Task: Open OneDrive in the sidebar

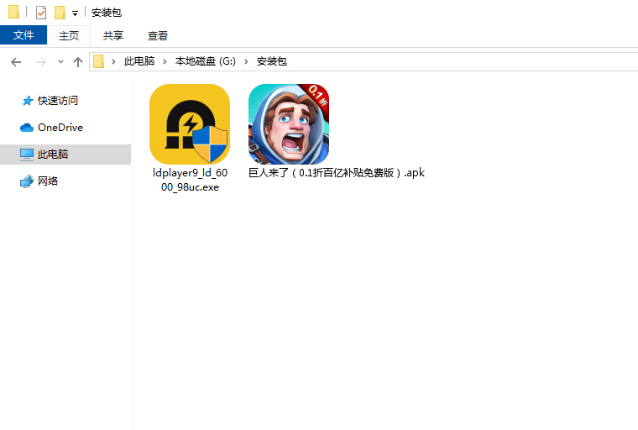Action: point(60,128)
